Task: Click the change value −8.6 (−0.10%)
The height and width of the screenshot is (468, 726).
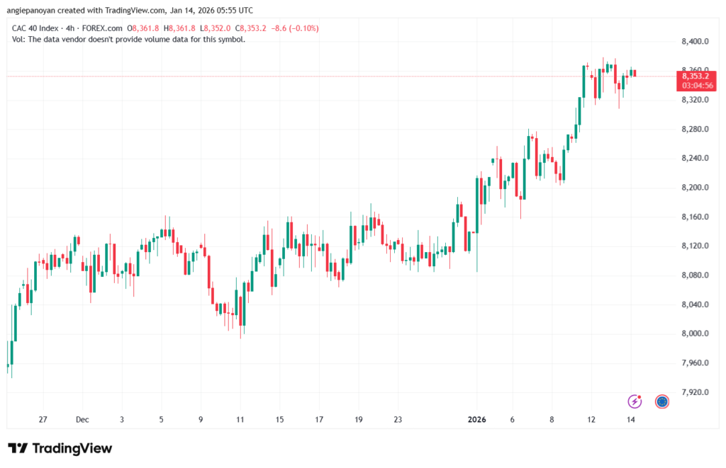Action: (x=296, y=28)
